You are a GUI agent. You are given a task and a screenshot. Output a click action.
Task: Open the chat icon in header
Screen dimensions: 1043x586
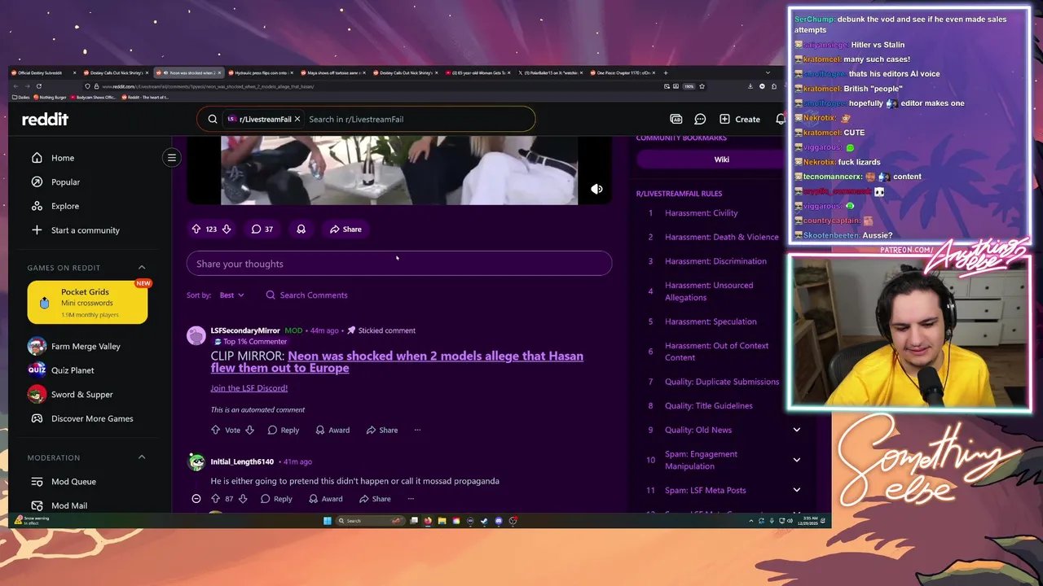[700, 119]
